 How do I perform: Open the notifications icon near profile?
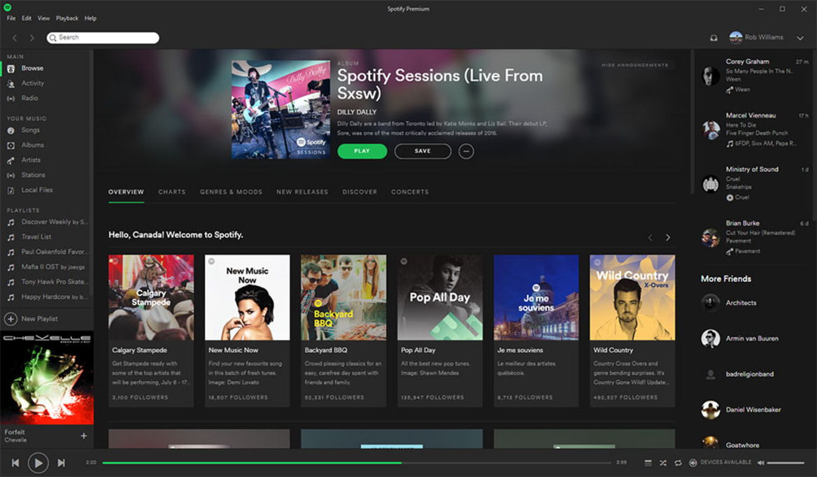pyautogui.click(x=714, y=38)
